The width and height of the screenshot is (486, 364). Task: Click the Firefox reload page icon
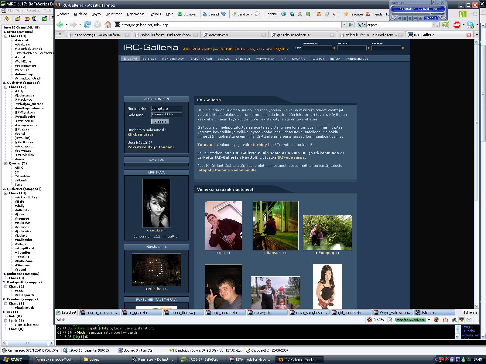87,25
